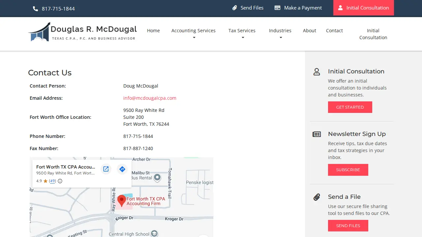Click the info@mcdougalcpa.com email link
This screenshot has height=237, width=422.
[150, 98]
